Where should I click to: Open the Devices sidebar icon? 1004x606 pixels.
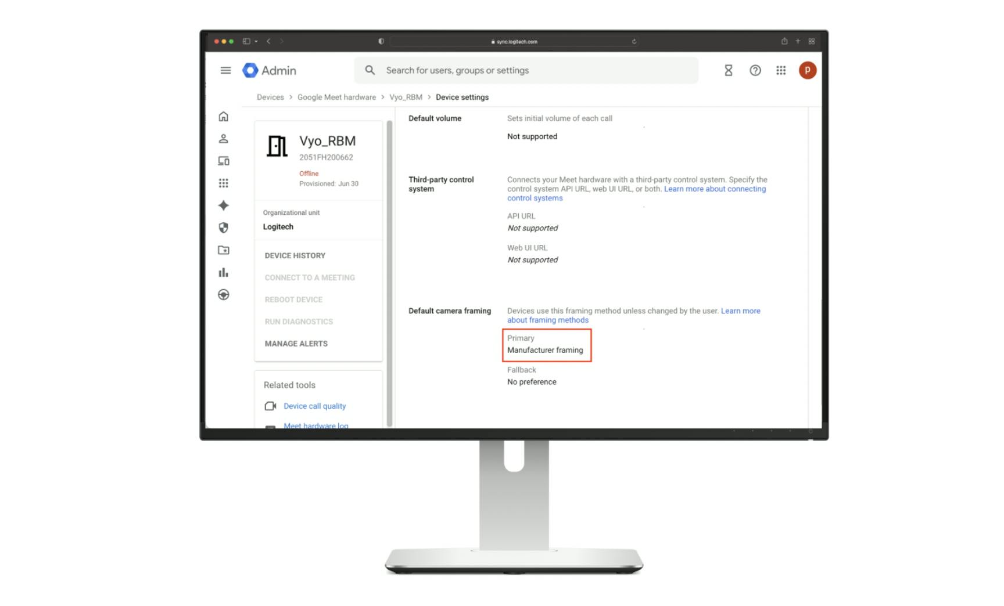pyautogui.click(x=224, y=161)
